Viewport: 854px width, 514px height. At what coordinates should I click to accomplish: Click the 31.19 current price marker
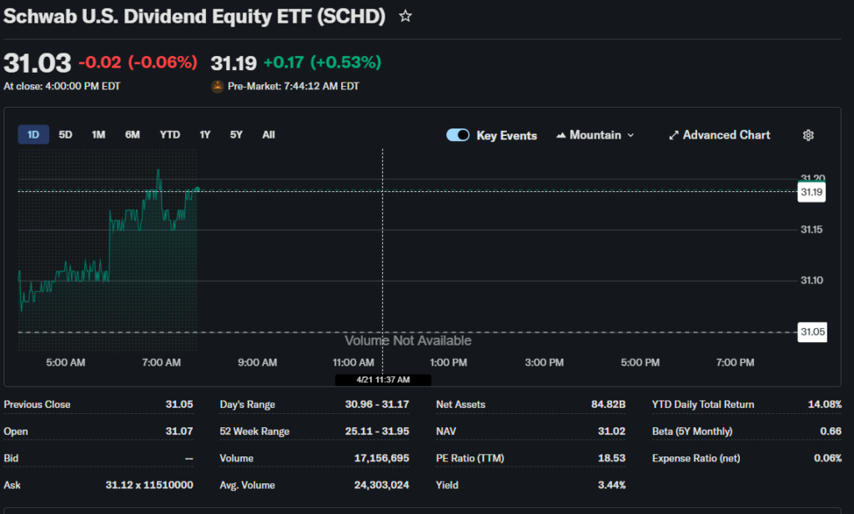pos(811,192)
